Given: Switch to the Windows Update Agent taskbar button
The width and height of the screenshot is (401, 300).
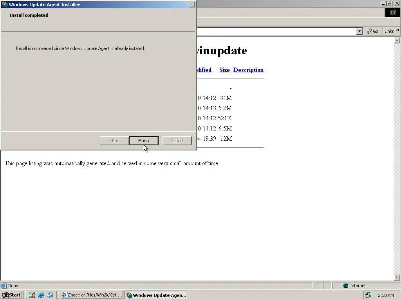Looking at the screenshot, I should tap(156, 295).
